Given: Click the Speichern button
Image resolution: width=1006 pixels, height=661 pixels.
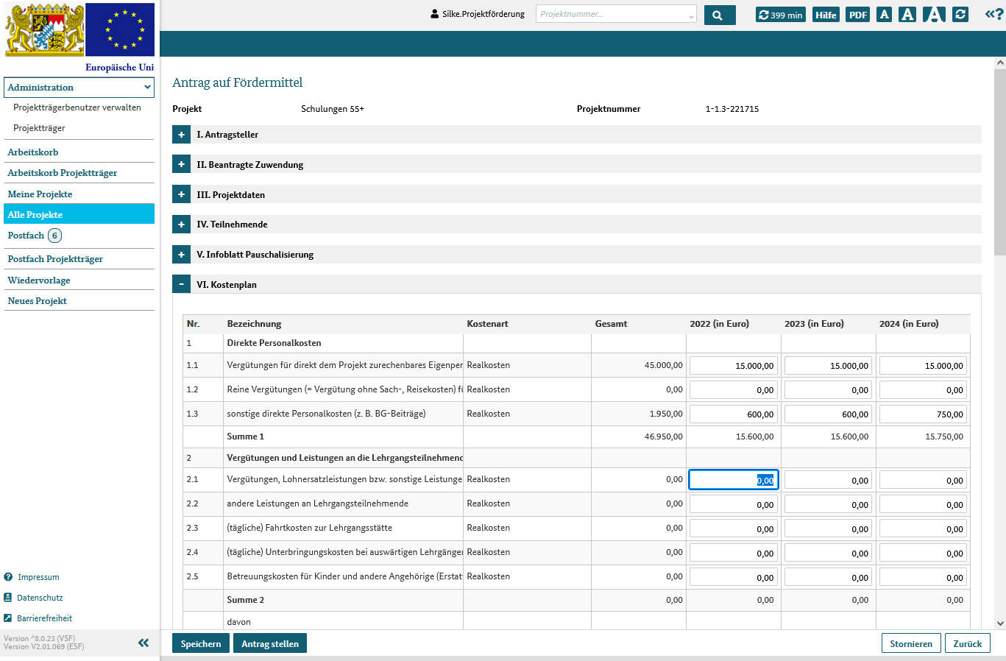Looking at the screenshot, I should point(201,643).
